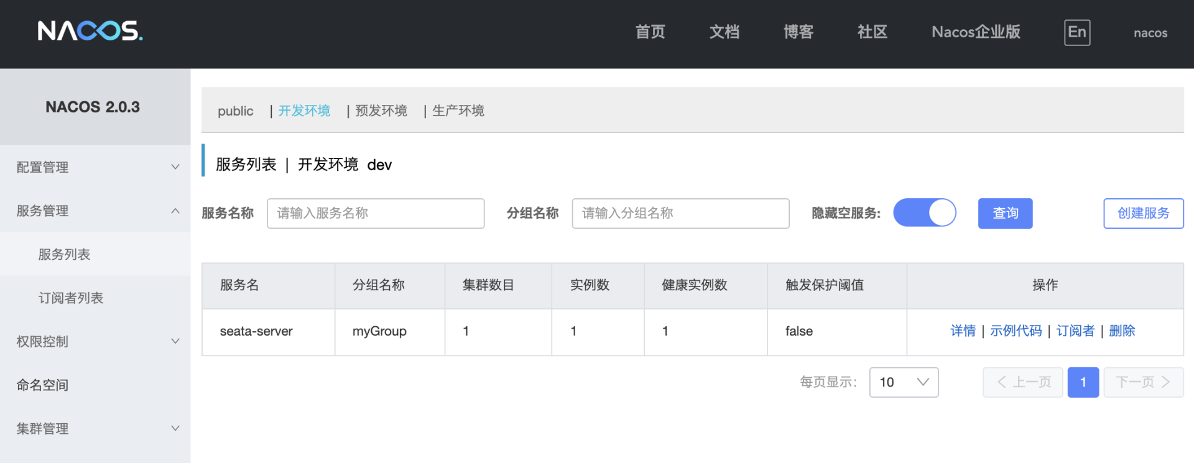
Task: Select the 生产环境 namespace tab
Action: click(458, 111)
